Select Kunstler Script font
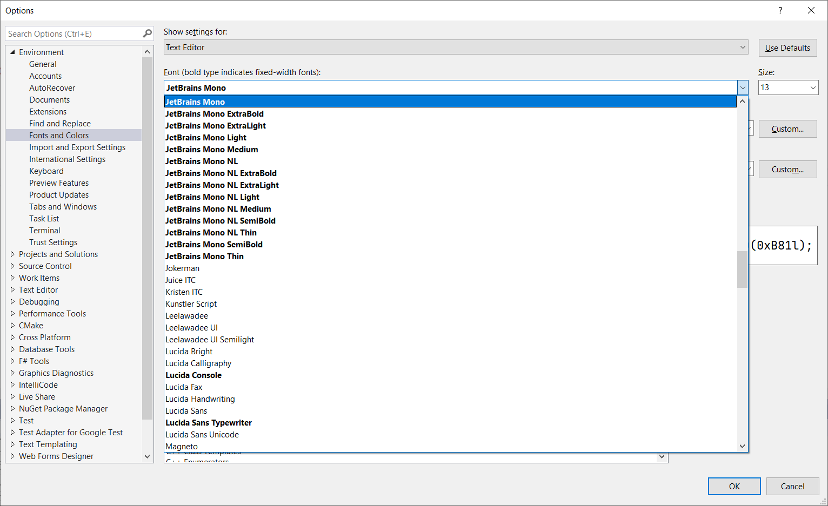 click(450, 303)
